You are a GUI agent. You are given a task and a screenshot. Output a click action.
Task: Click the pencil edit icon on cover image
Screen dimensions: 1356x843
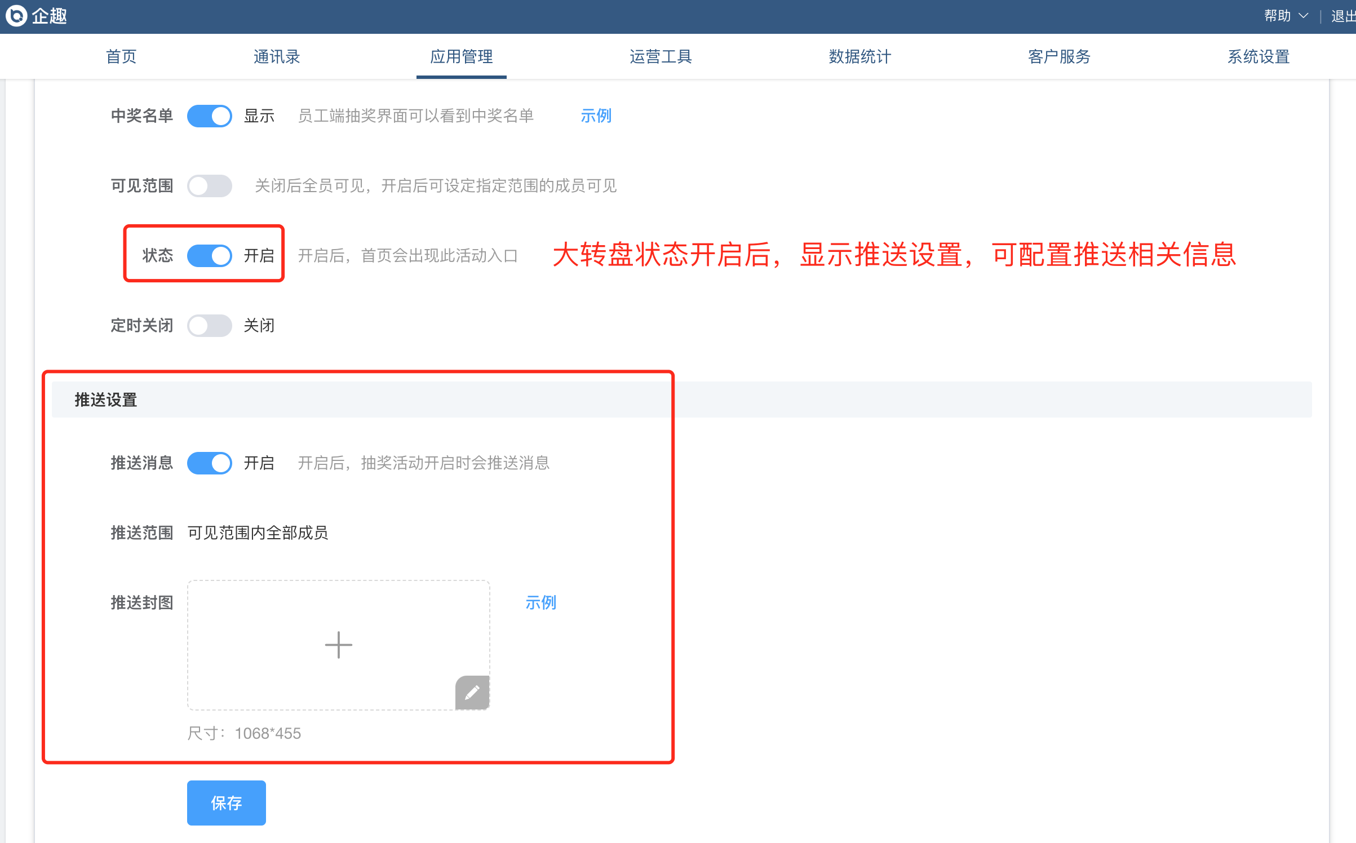pos(472,692)
